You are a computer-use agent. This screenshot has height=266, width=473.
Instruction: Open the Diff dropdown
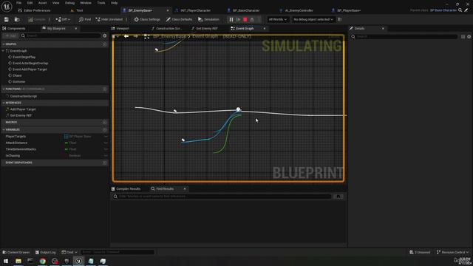coord(63,19)
